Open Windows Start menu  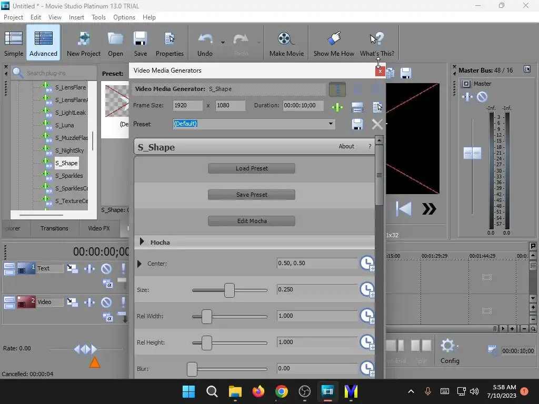[x=189, y=391]
